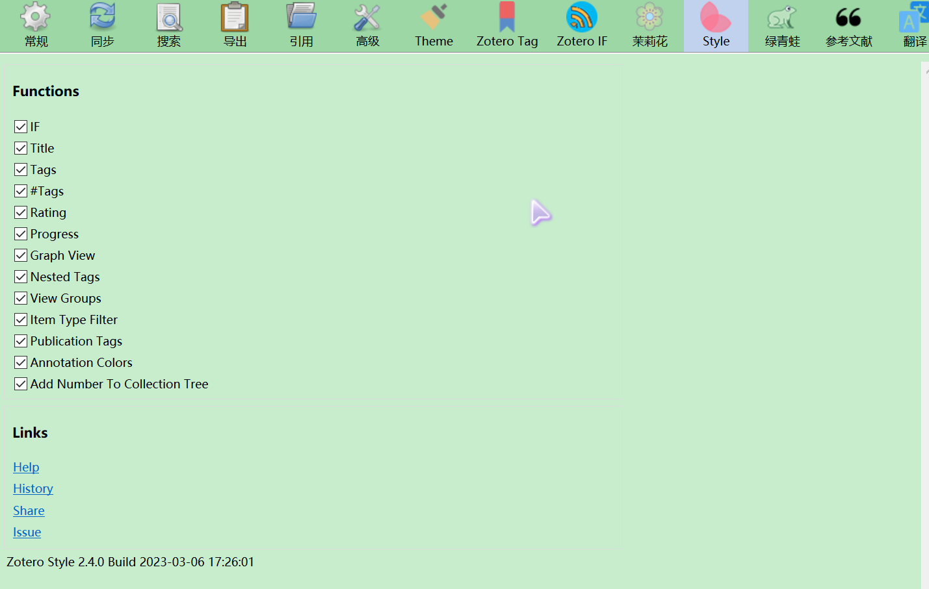The width and height of the screenshot is (929, 589).
Task: Uncheck View Groups
Action: [21, 298]
